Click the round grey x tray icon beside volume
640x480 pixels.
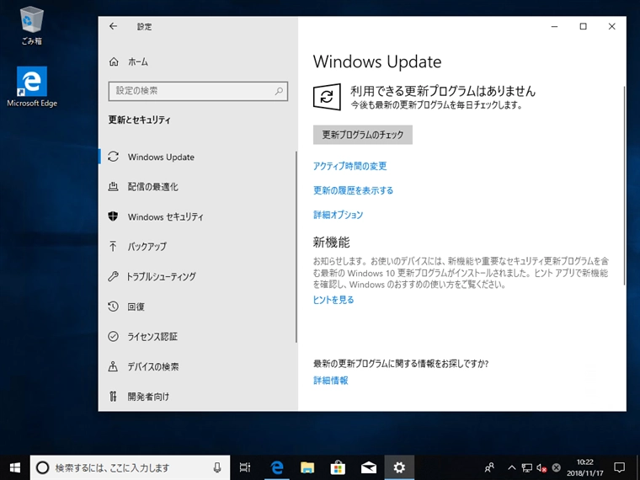point(557,467)
